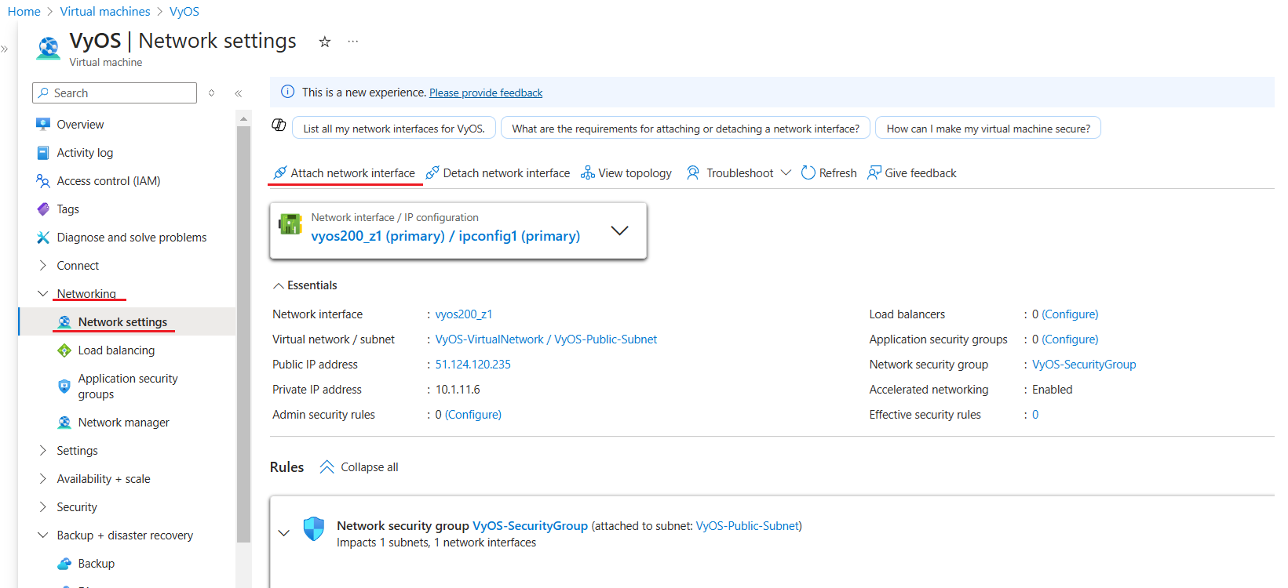
Task: Collapse the left sidebar with the double chevron
Action: [239, 93]
